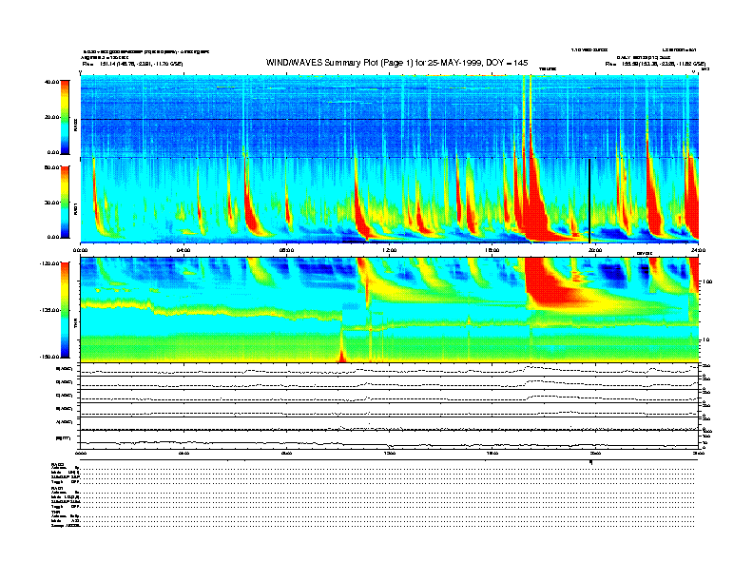
Task: Click the -120.00 label on TNR scale
Action: tap(49, 263)
